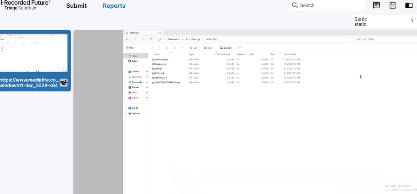Click Extract all button
Viewport: 417px width, 194px height.
226,48
